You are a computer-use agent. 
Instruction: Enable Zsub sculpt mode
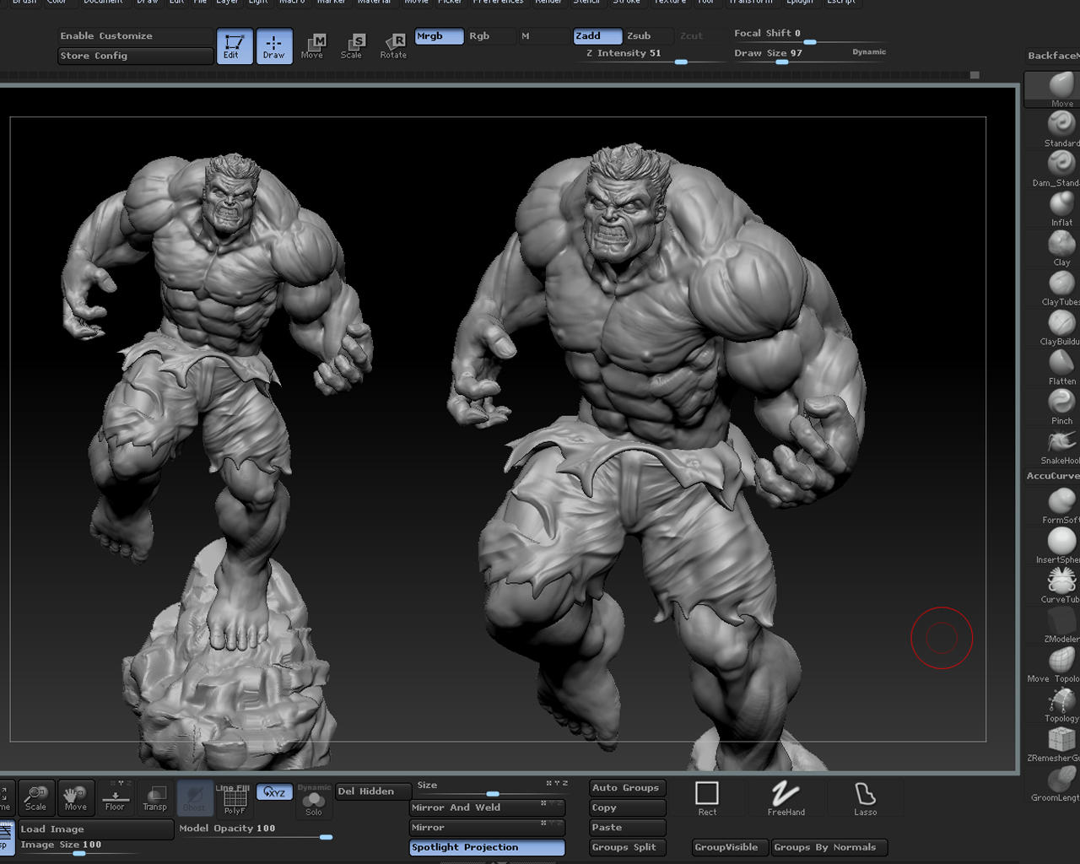tap(648, 36)
